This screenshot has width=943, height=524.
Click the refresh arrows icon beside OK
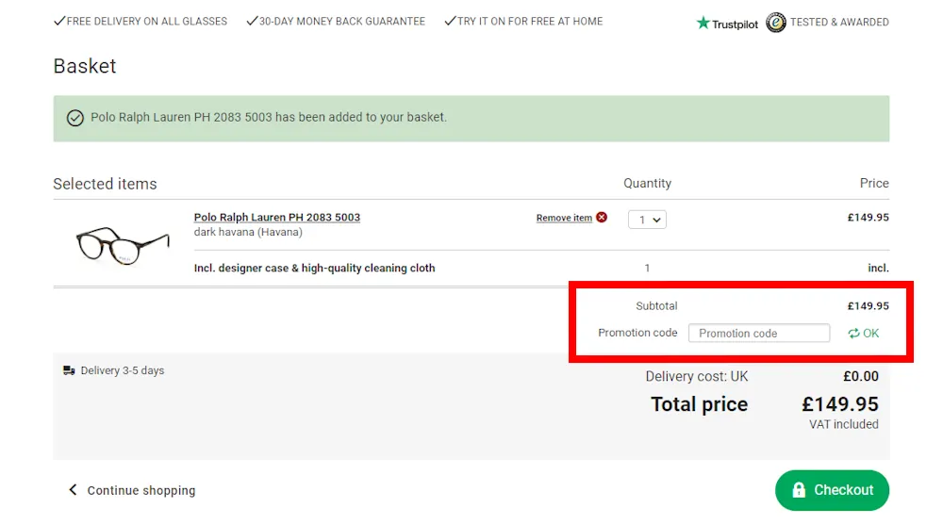[853, 333]
